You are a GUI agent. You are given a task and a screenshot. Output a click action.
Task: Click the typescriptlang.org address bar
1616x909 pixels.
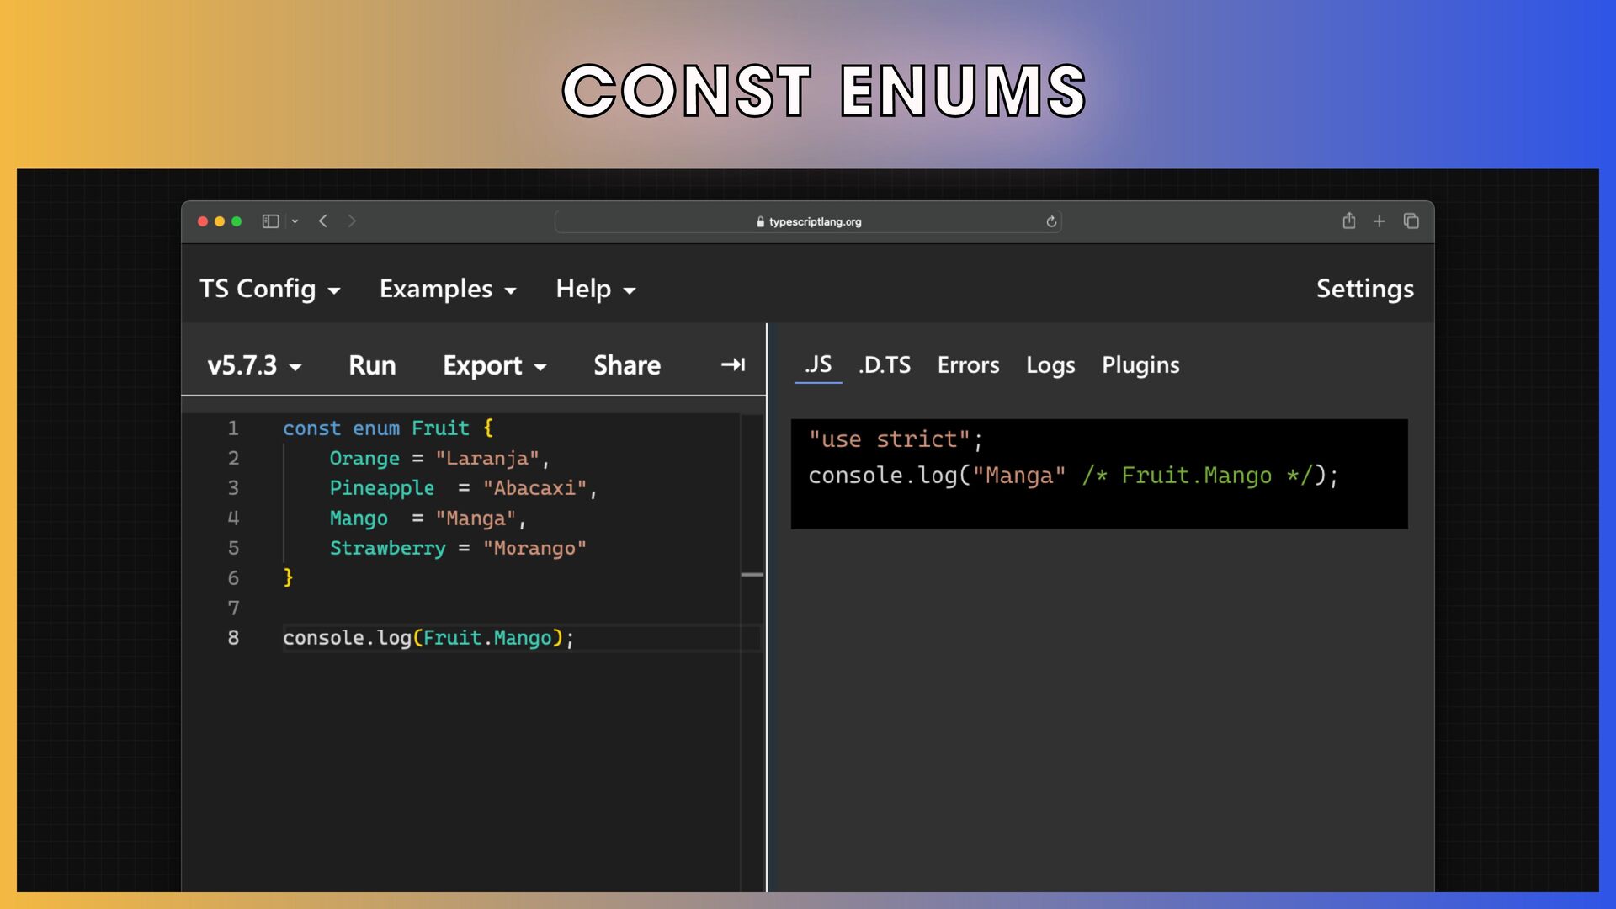click(808, 221)
